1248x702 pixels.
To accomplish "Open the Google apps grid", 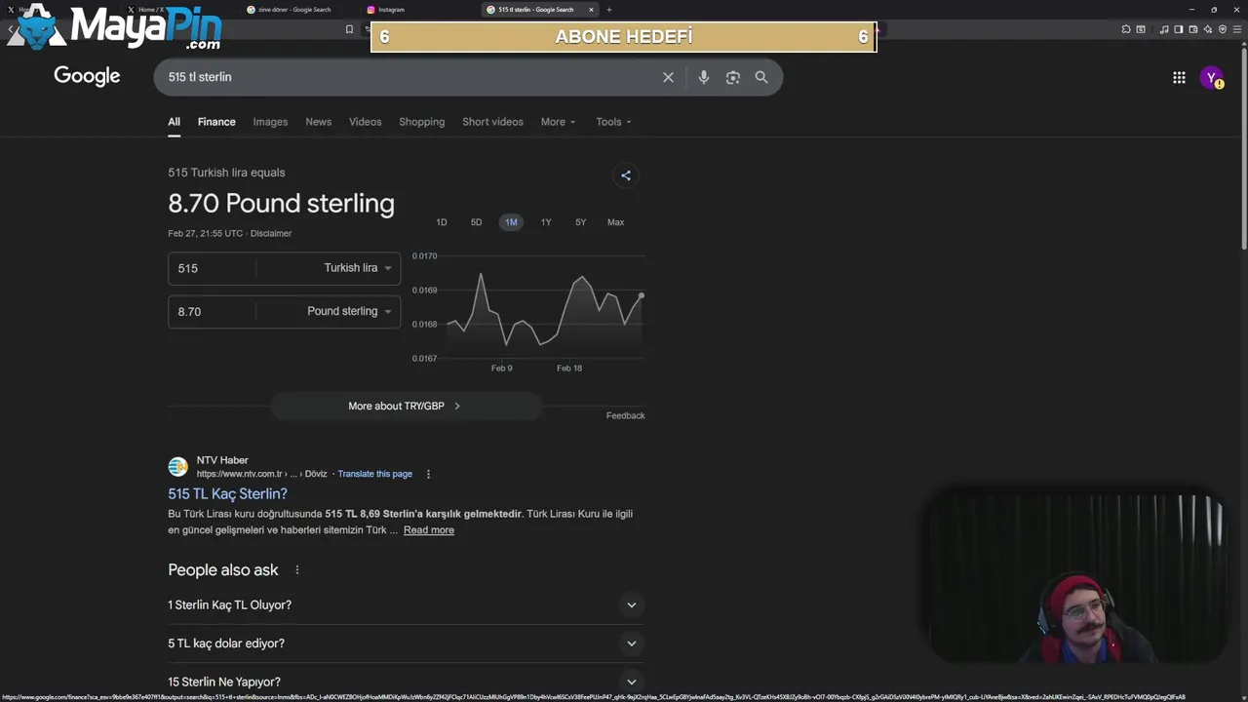I will (1179, 78).
